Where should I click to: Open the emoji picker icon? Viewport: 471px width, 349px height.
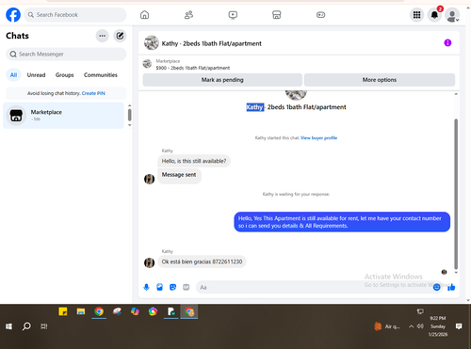[436, 287]
